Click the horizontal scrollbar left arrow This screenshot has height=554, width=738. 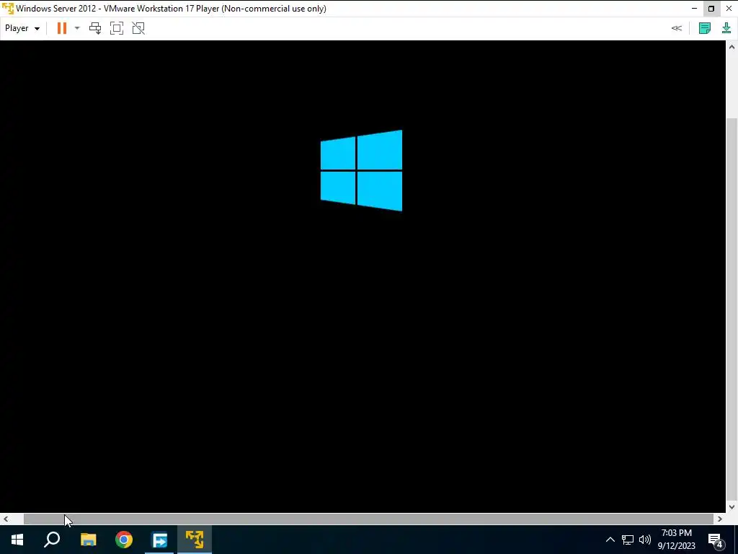click(x=6, y=519)
